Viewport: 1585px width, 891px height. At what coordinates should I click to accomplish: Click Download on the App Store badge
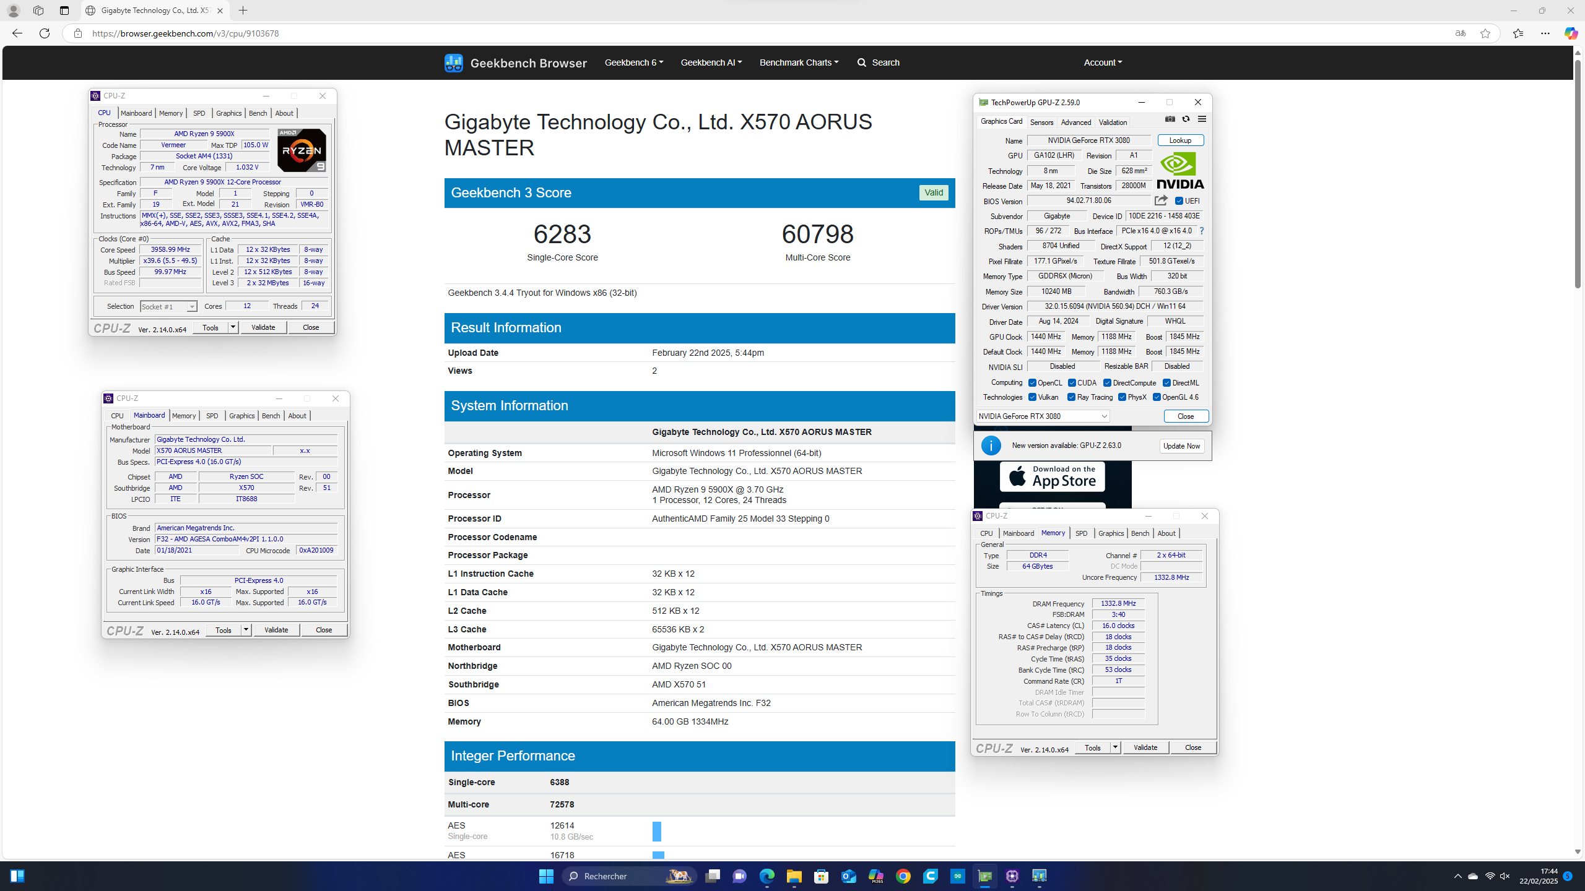pyautogui.click(x=1052, y=476)
